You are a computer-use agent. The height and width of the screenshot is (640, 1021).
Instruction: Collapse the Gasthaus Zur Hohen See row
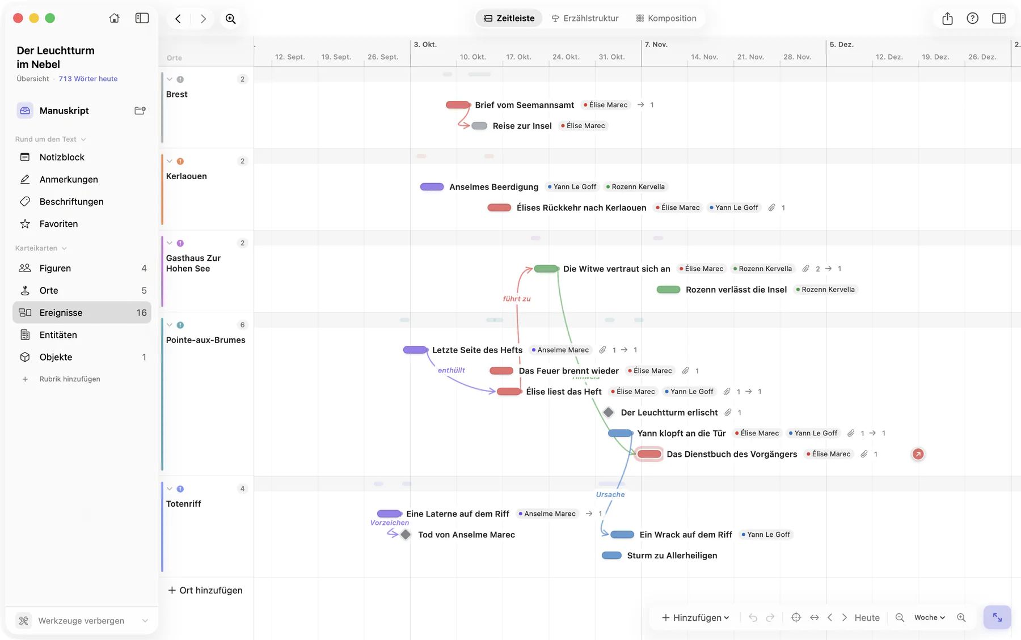click(170, 243)
